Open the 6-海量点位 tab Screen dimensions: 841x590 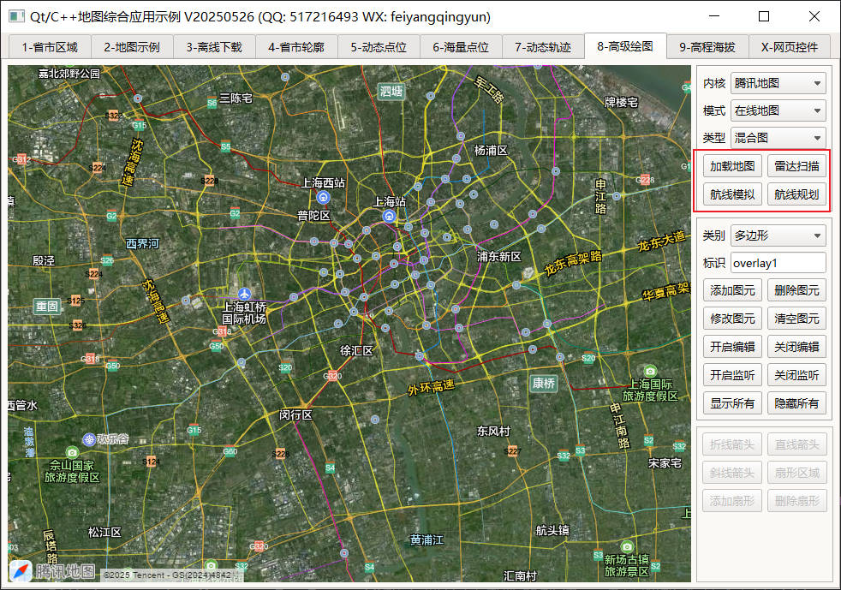(462, 47)
